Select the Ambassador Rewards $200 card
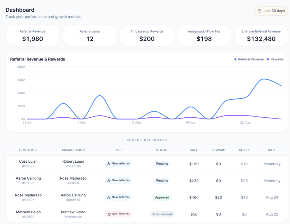The height and width of the screenshot is (224, 290). [x=147, y=35]
